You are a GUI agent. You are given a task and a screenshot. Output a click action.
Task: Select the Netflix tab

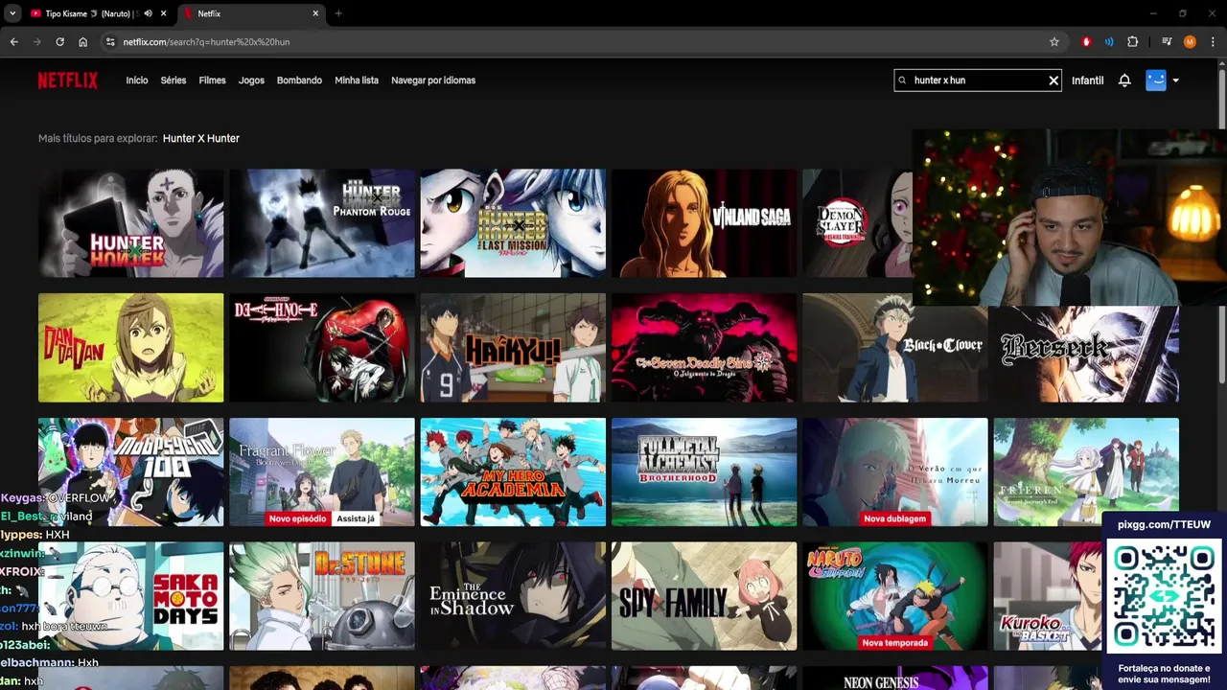pyautogui.click(x=251, y=13)
